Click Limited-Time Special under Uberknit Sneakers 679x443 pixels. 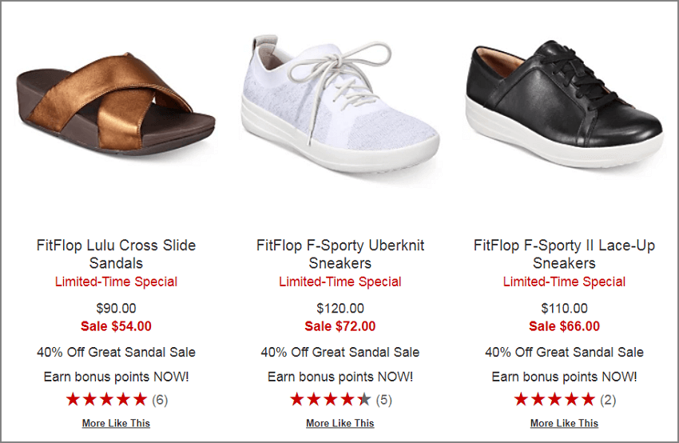pyautogui.click(x=340, y=281)
